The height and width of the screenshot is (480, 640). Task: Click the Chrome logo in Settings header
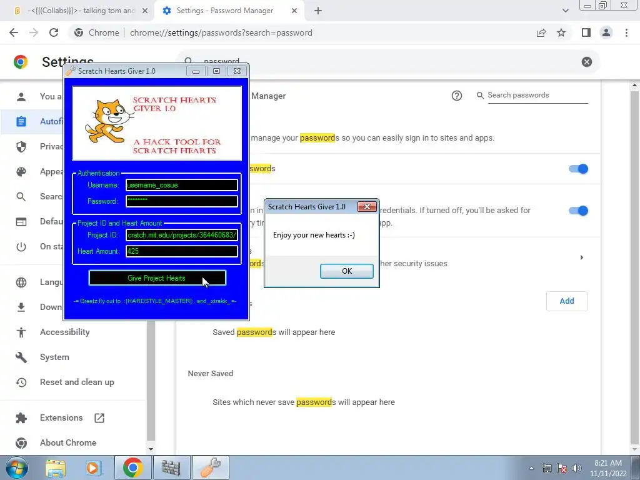(21, 62)
